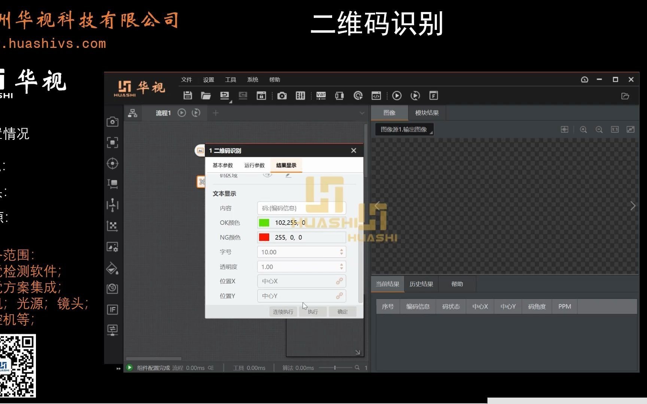This screenshot has height=404, width=647.
Task: Click the red NG颜色 swatch
Action: pos(264,237)
